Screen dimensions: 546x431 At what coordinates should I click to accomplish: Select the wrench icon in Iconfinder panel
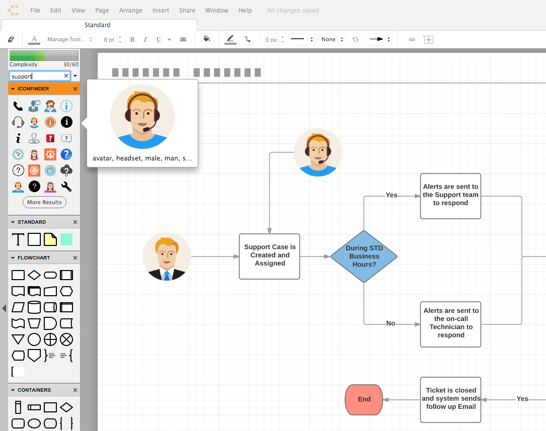[x=66, y=187]
